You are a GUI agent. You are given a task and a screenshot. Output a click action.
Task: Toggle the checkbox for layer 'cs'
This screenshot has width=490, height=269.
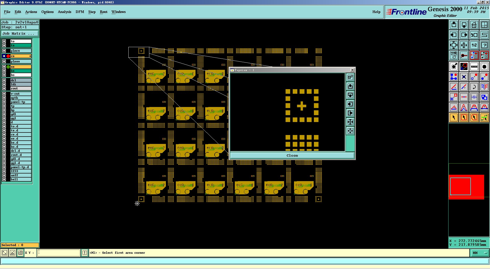tap(4, 56)
